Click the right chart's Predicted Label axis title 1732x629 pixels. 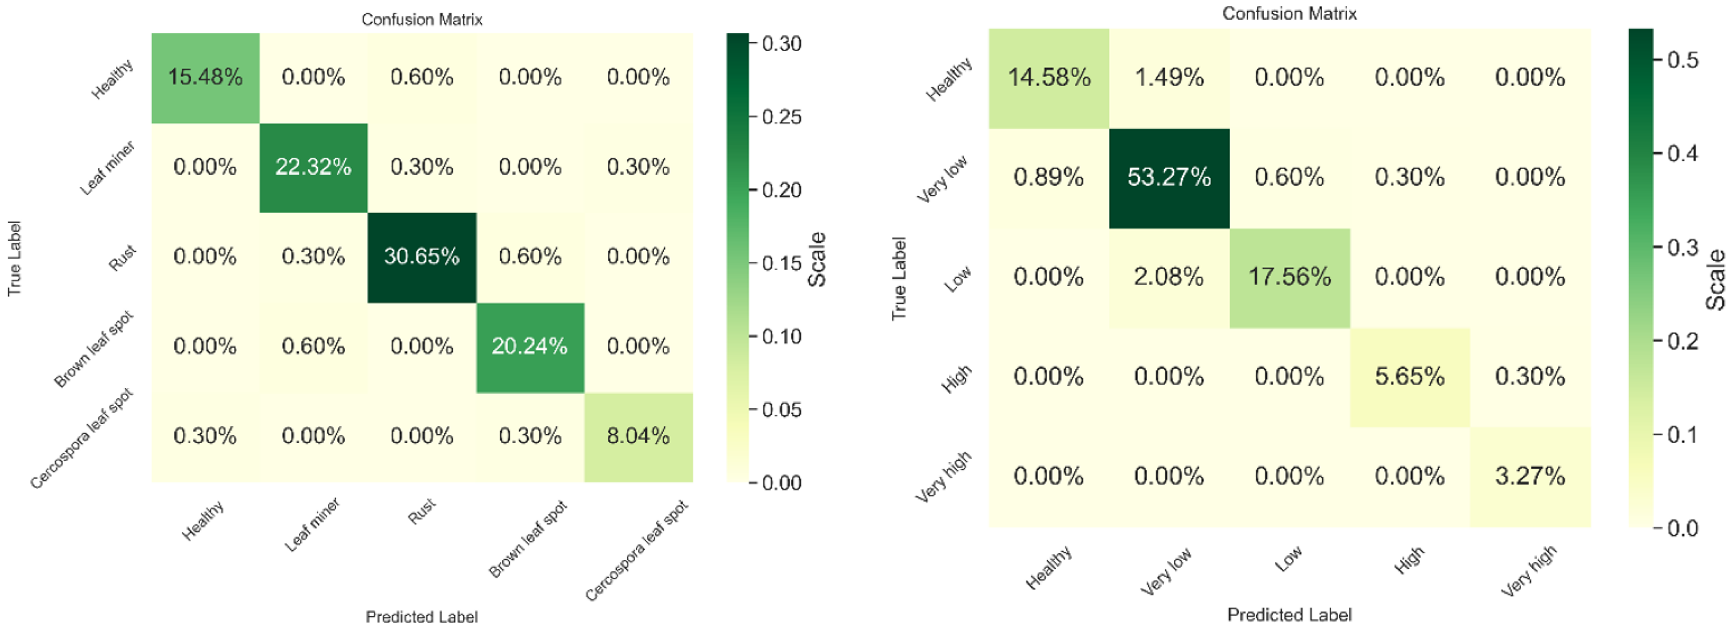click(1289, 614)
